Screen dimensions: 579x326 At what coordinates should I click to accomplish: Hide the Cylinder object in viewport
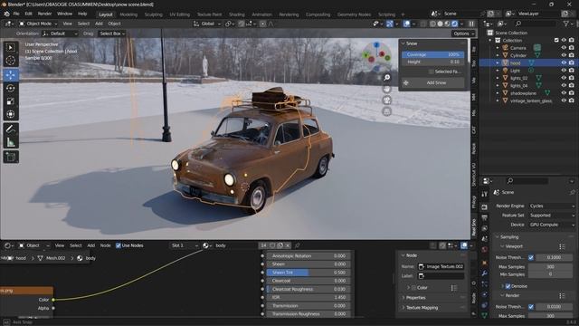[x=564, y=55]
